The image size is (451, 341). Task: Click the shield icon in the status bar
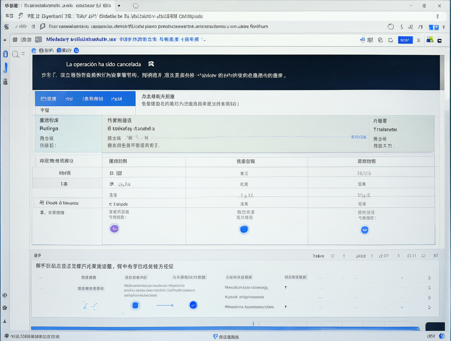pos(215,336)
